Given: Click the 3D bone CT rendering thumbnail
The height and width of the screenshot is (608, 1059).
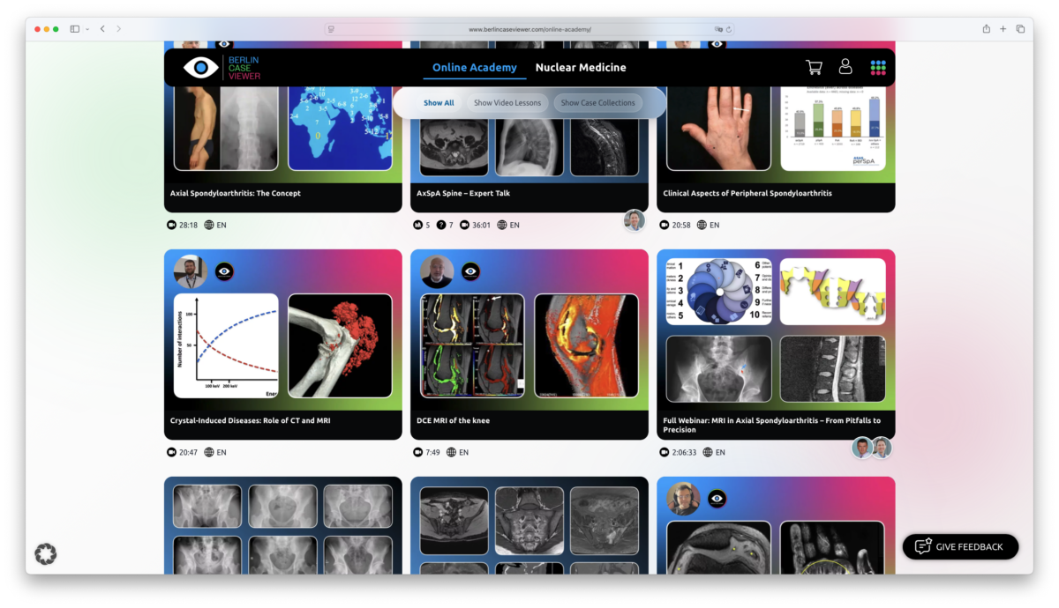Looking at the screenshot, I should (340, 345).
